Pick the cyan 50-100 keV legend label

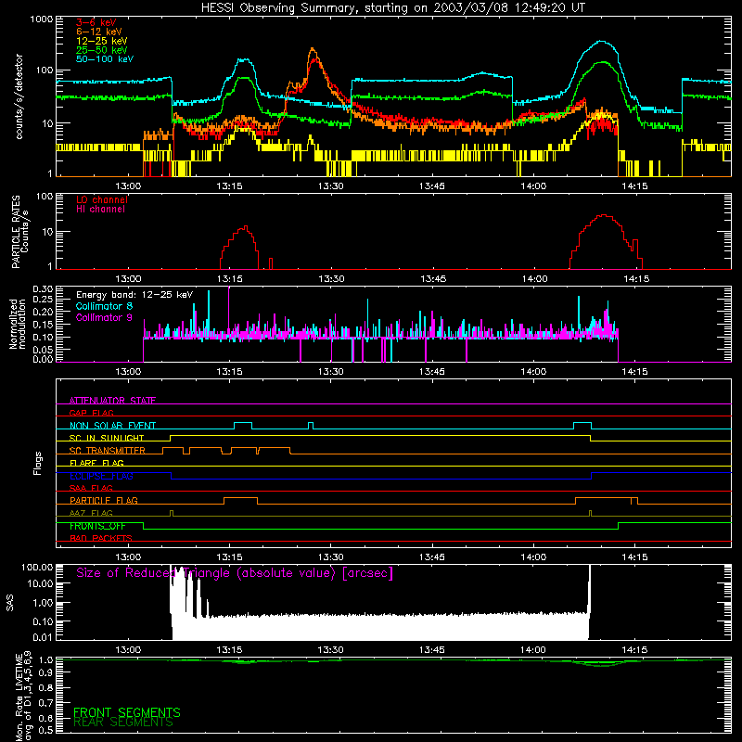(105, 59)
